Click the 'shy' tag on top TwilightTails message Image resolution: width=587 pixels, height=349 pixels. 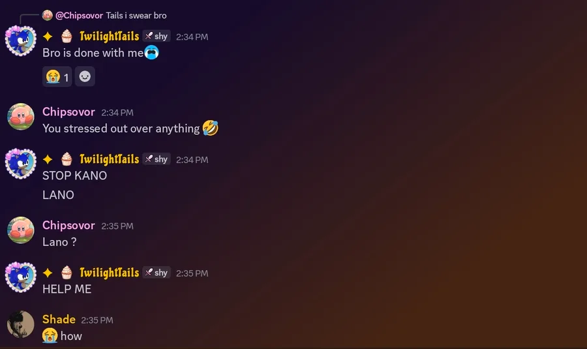click(x=157, y=36)
